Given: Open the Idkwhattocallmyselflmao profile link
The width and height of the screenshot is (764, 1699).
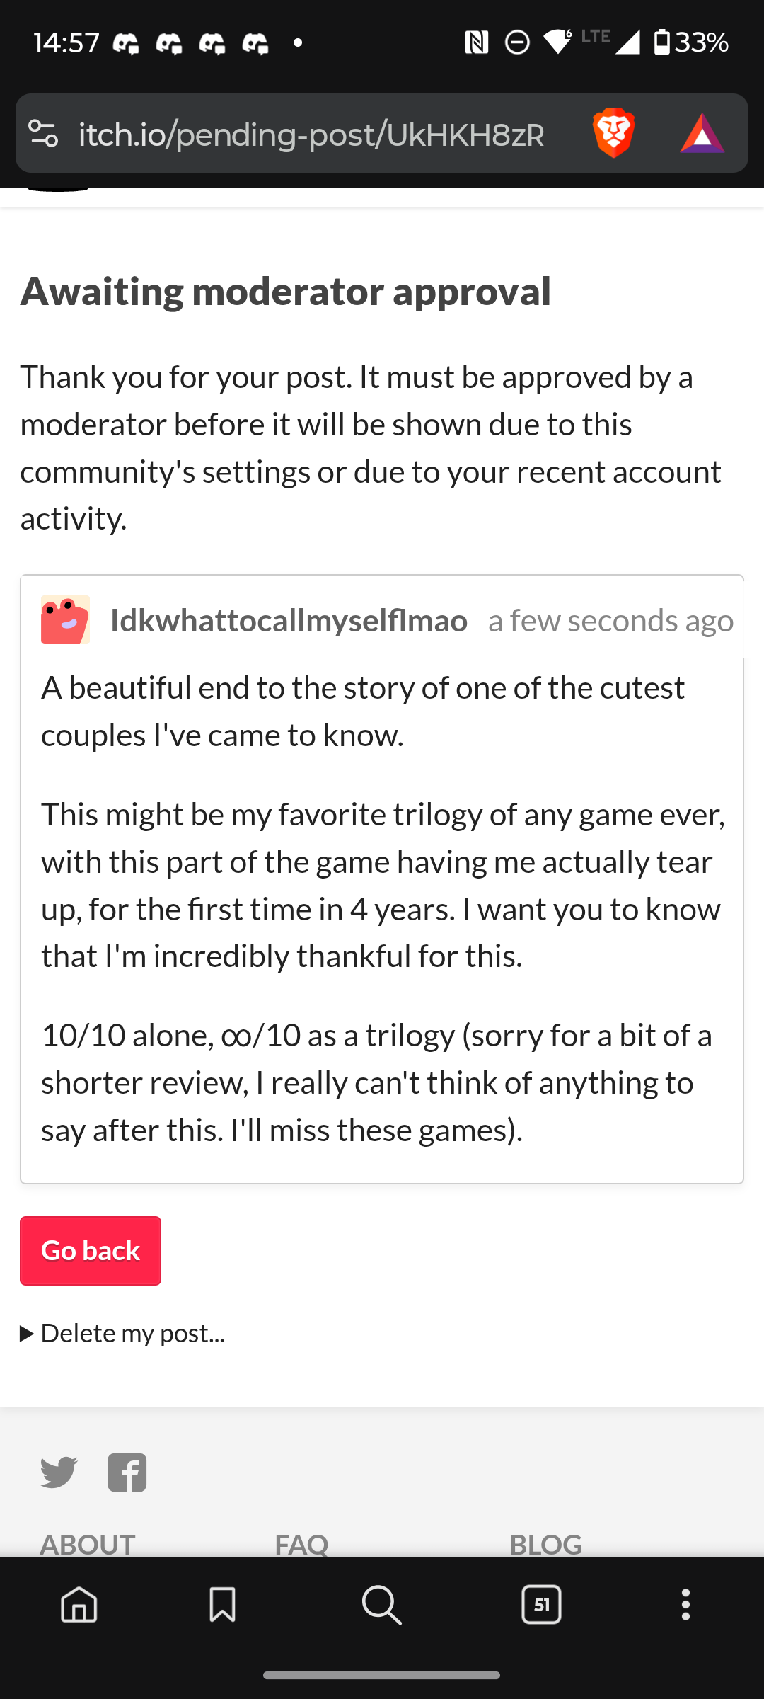Looking at the screenshot, I should click(289, 621).
